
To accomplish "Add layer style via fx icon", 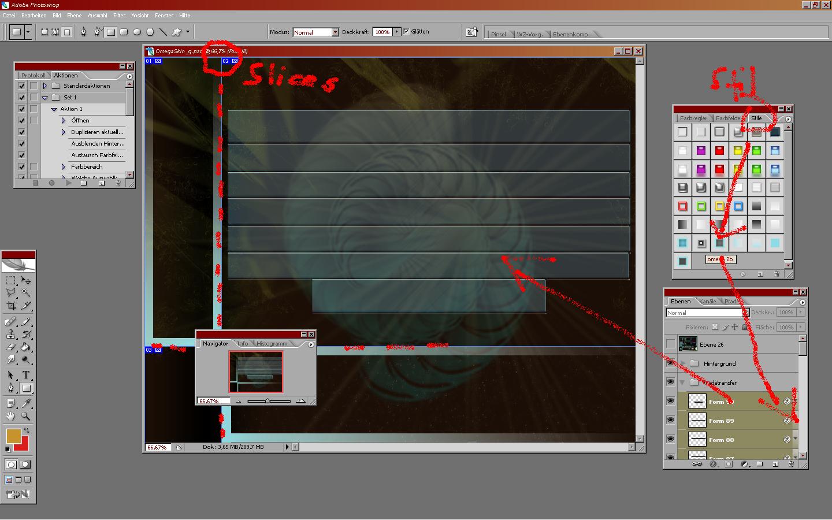I will click(x=713, y=464).
